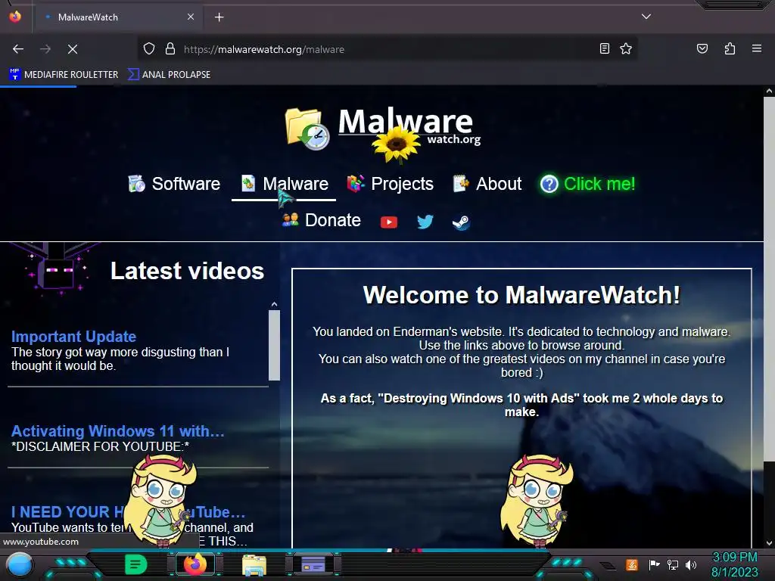Click the Donate people icon
The height and width of the screenshot is (581, 775).
click(290, 219)
